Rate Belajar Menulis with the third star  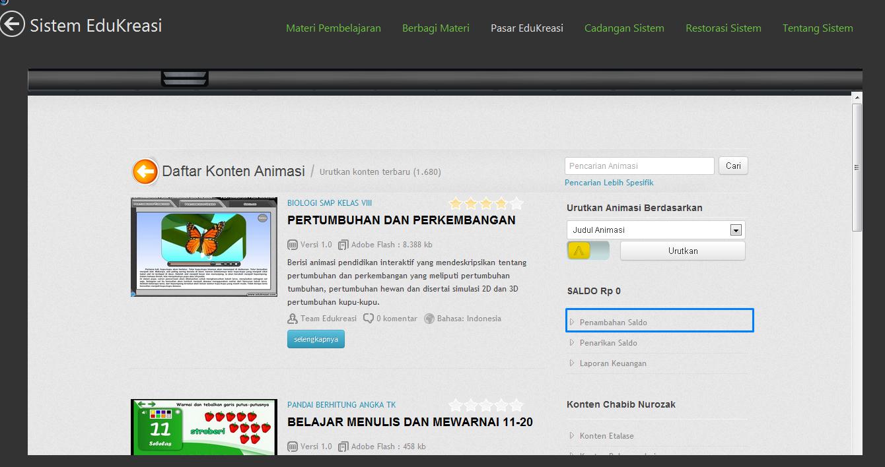coord(486,405)
